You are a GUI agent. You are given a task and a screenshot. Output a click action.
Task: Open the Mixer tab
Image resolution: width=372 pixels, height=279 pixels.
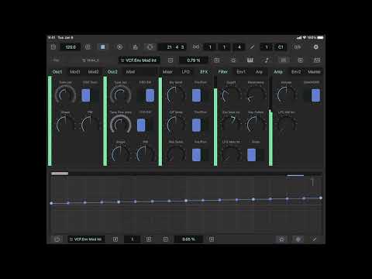coord(167,72)
